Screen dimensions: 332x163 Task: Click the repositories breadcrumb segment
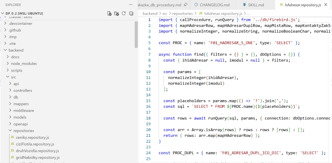182,14
